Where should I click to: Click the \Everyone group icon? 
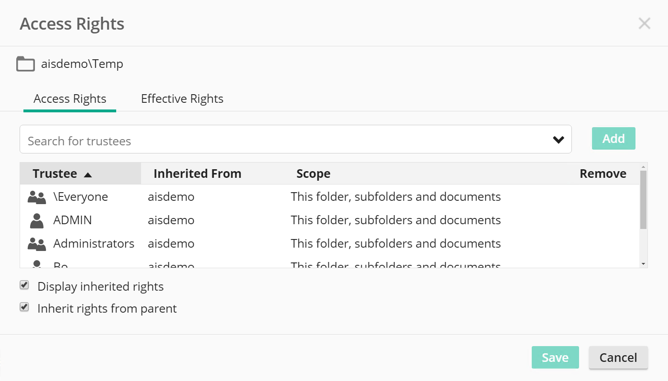(x=37, y=197)
